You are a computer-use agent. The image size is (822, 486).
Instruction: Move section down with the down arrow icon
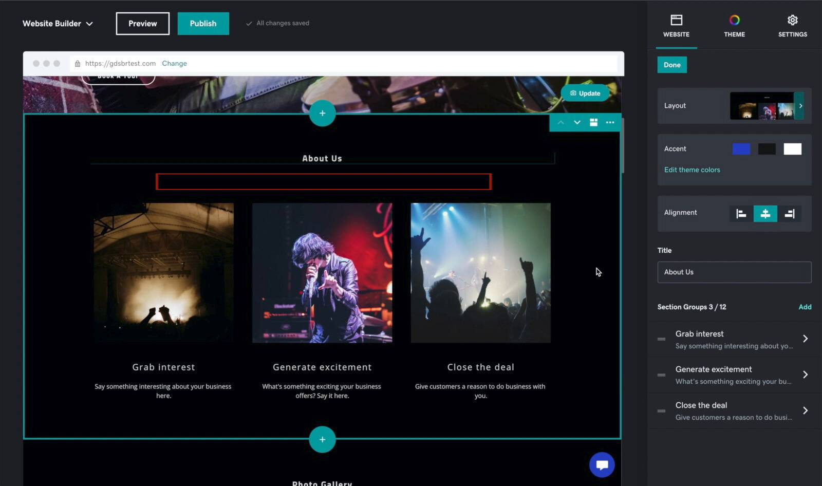pyautogui.click(x=577, y=123)
